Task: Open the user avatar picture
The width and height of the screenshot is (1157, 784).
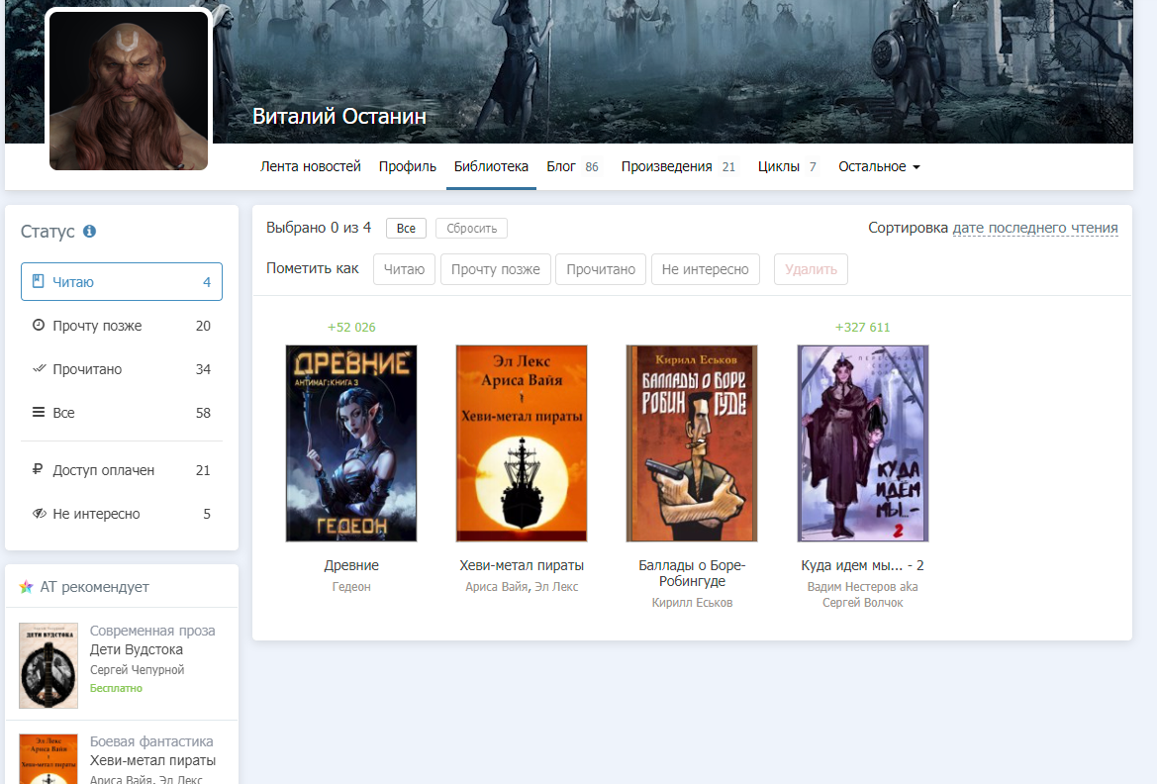Action: [129, 91]
